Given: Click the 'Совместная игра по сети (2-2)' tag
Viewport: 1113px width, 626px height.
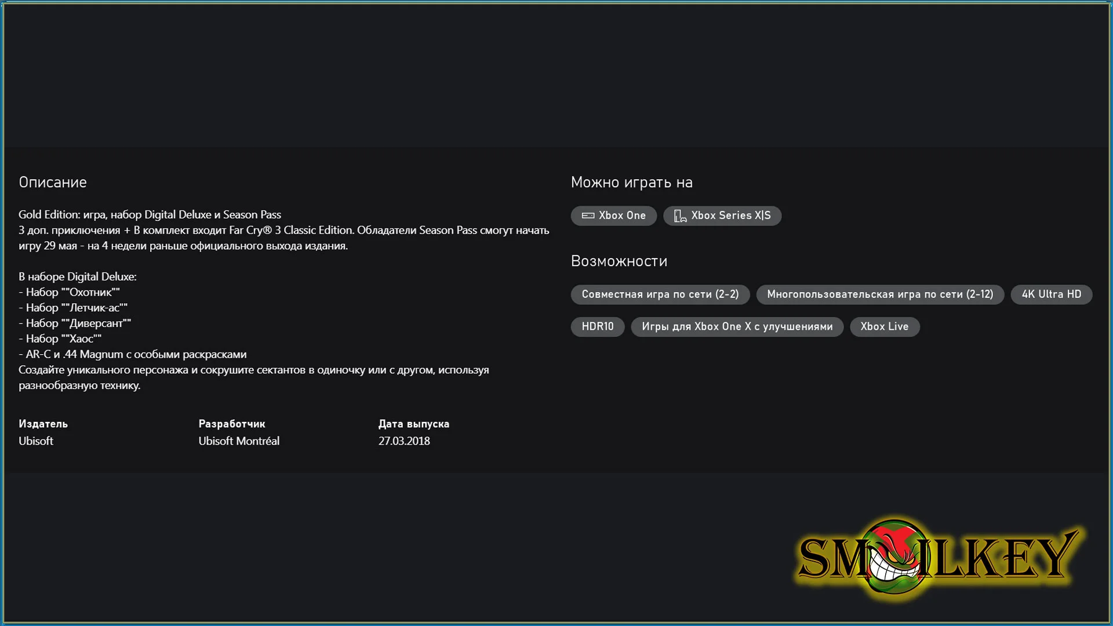Looking at the screenshot, I should click(x=660, y=294).
